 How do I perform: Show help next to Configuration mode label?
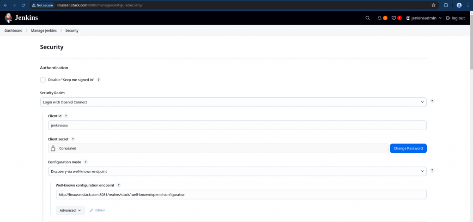85,162
